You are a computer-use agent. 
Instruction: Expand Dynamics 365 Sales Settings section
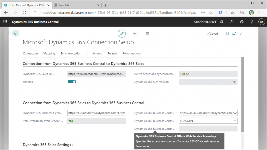click(48, 145)
